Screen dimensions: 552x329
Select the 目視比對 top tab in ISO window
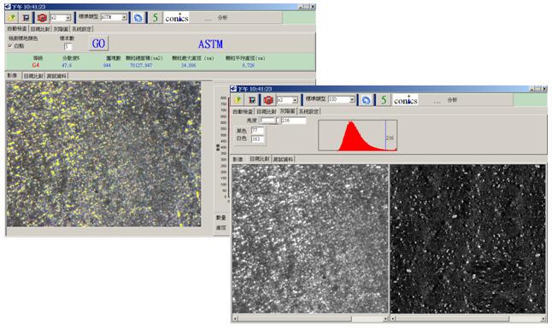267,111
